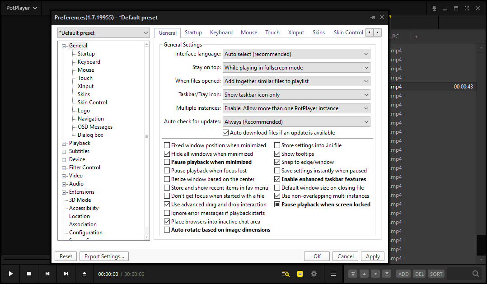Open the PotPlayer main menu dropdown
Screen dimensions: 487x284
point(21,8)
